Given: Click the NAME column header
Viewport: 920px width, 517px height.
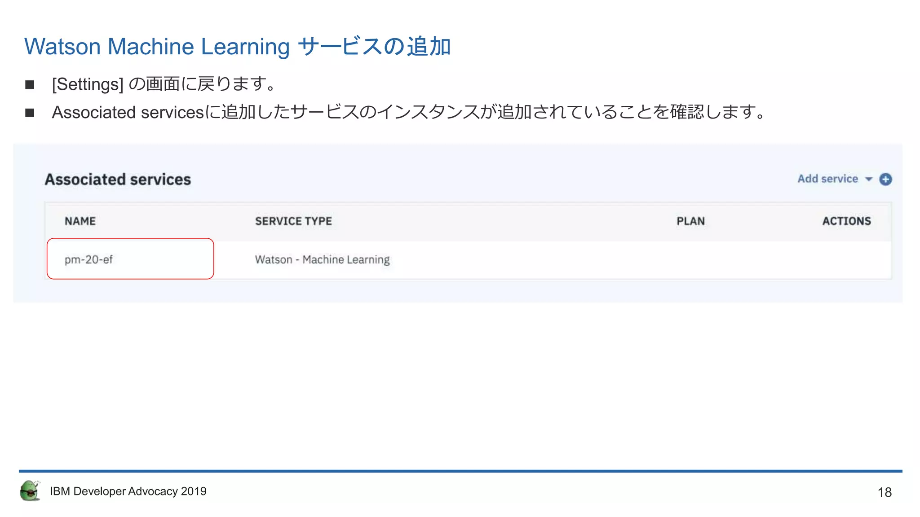Looking at the screenshot, I should coord(80,221).
